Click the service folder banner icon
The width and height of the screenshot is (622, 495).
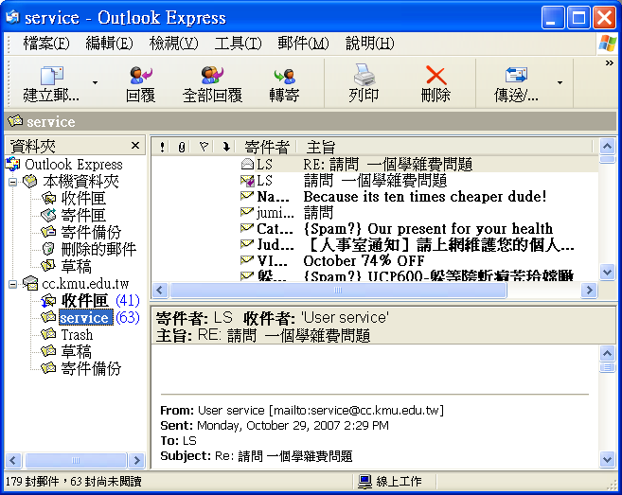(x=15, y=120)
